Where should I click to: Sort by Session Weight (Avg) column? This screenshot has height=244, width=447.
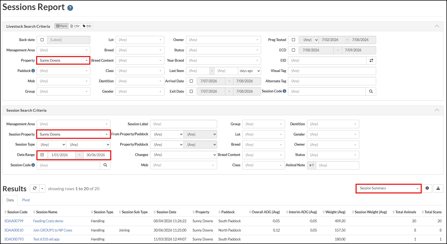(369, 212)
